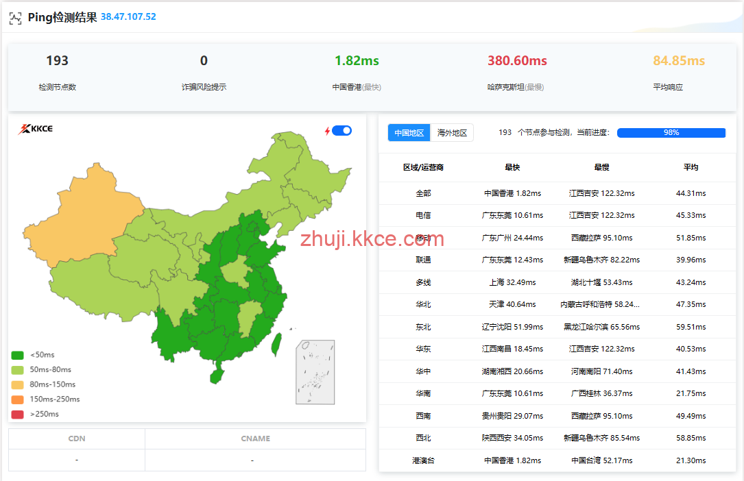Switch to the 海外地区 tab
744x481 pixels.
point(452,133)
